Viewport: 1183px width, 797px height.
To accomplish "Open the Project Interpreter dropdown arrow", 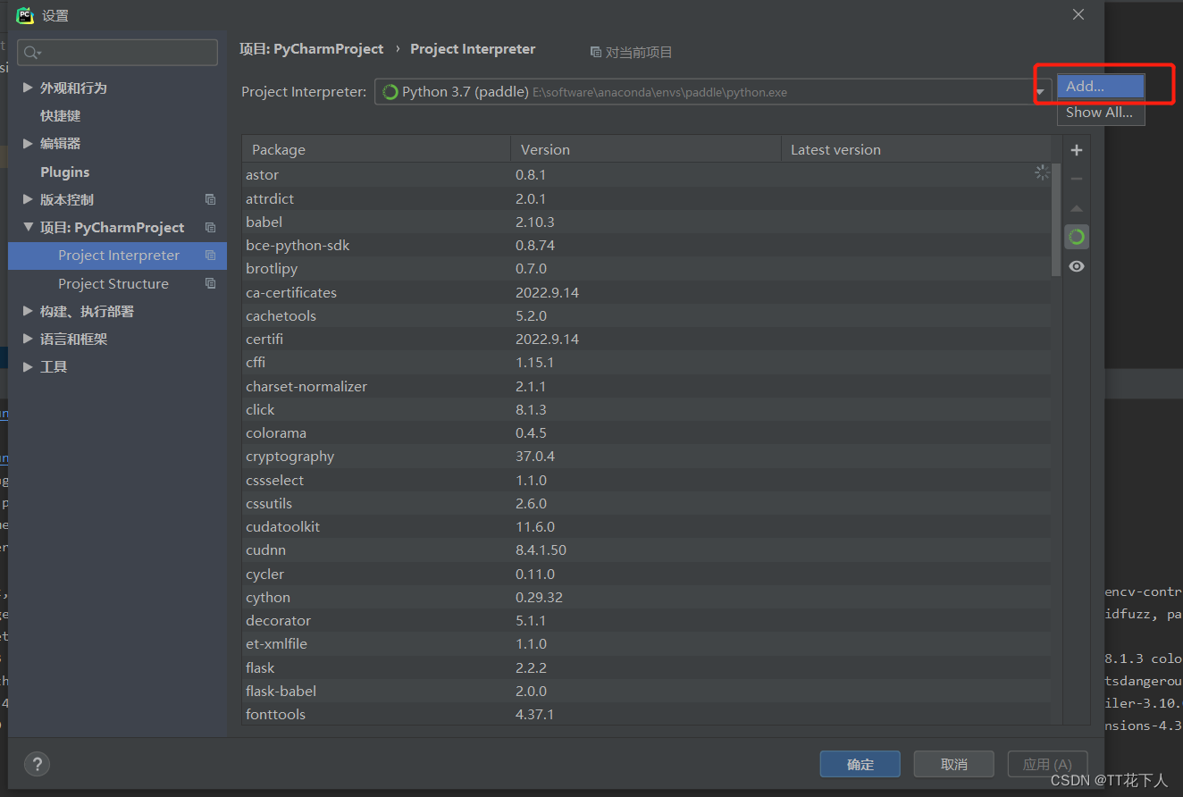I will pos(1040,92).
